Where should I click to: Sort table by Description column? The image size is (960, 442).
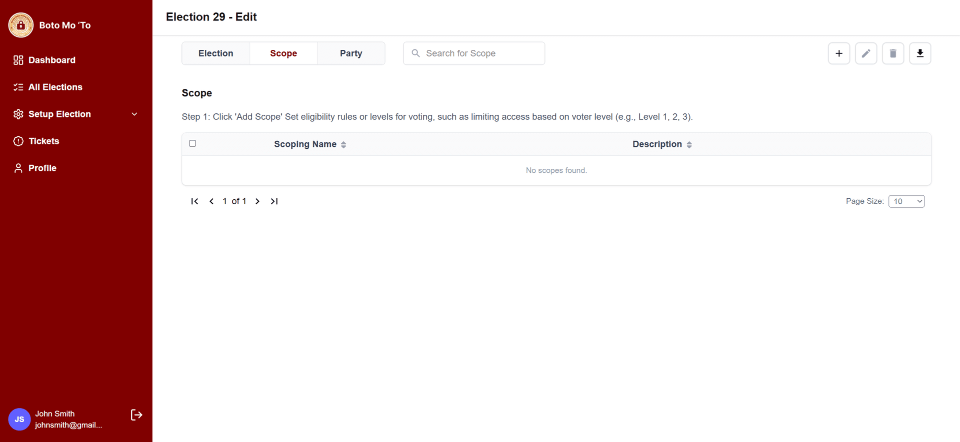point(661,144)
